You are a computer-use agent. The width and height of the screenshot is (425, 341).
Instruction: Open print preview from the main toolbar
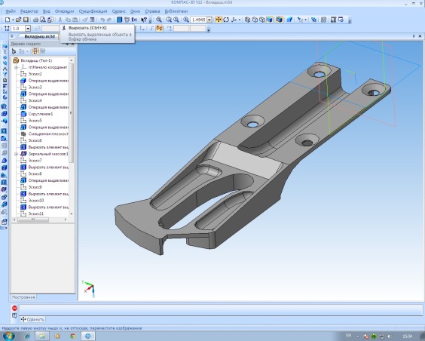43,20
